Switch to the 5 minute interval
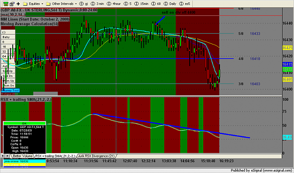 tap(127, 4)
